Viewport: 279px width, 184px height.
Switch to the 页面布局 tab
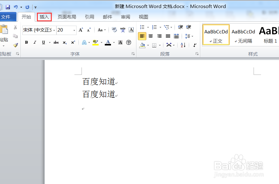click(67, 17)
